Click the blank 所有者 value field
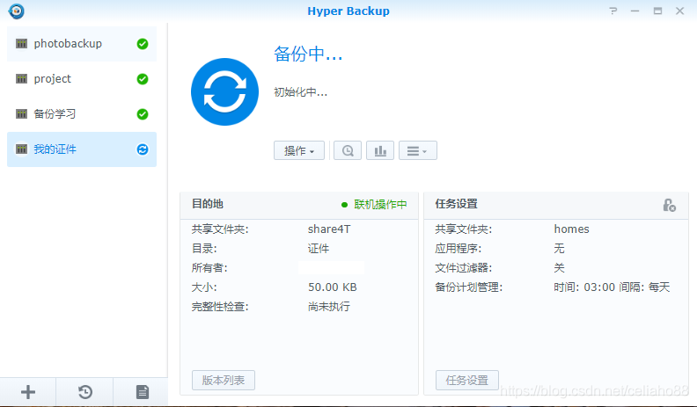697x407 pixels. coord(332,267)
